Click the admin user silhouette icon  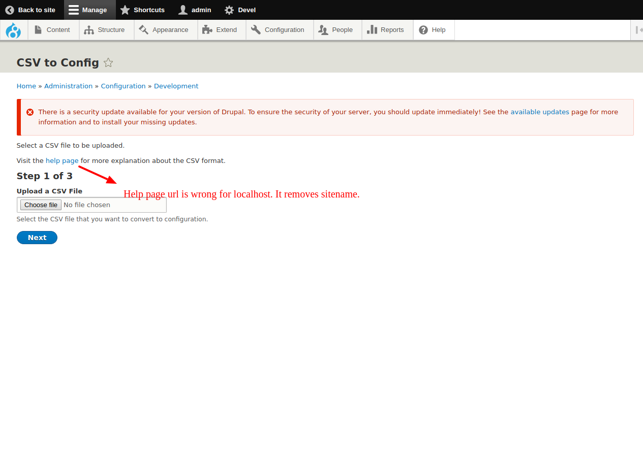(183, 10)
